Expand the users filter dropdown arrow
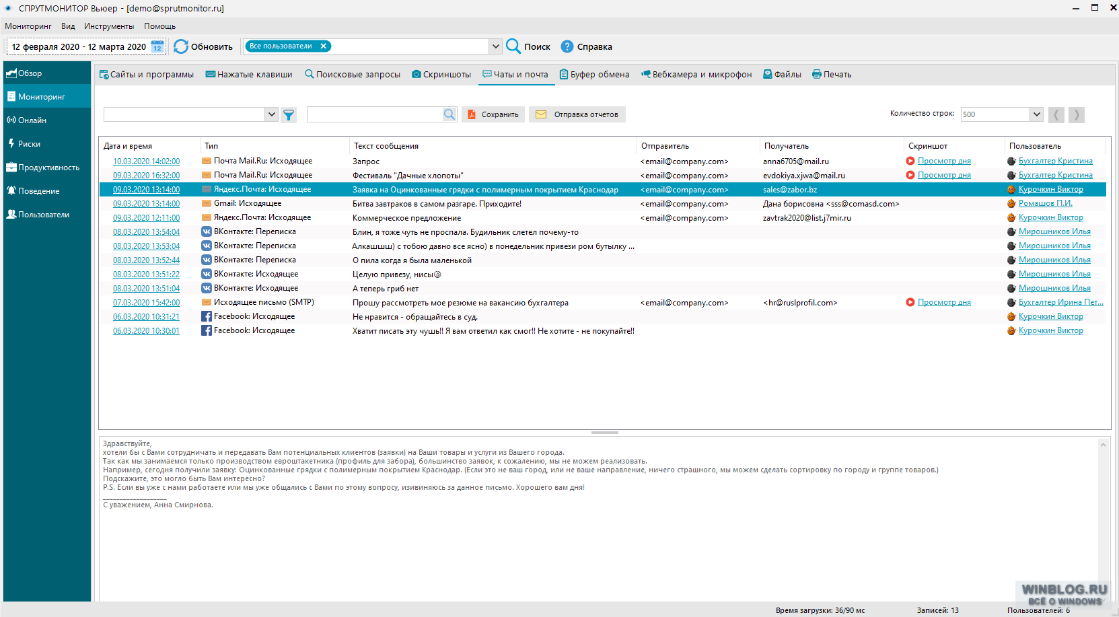Image resolution: width=1119 pixels, height=617 pixels. (x=496, y=46)
